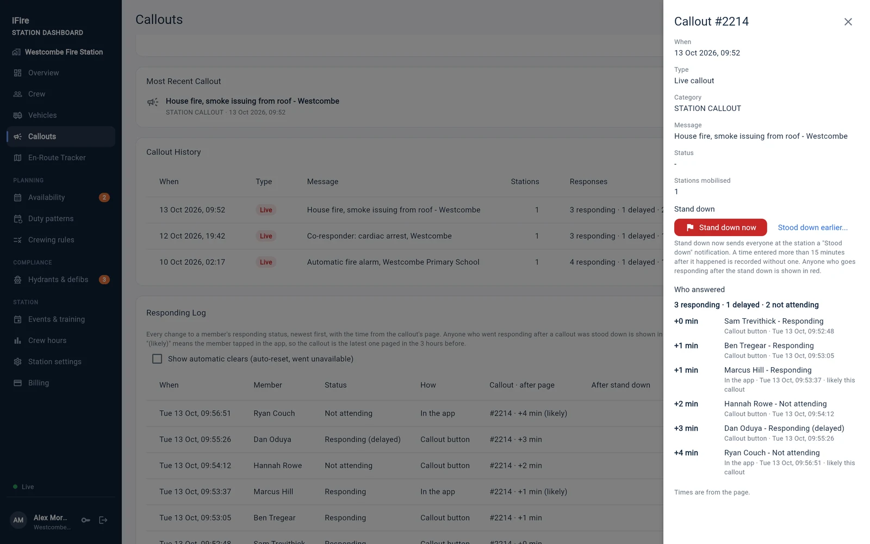
Task: Close the Callout #2214 panel
Action: pos(848,22)
